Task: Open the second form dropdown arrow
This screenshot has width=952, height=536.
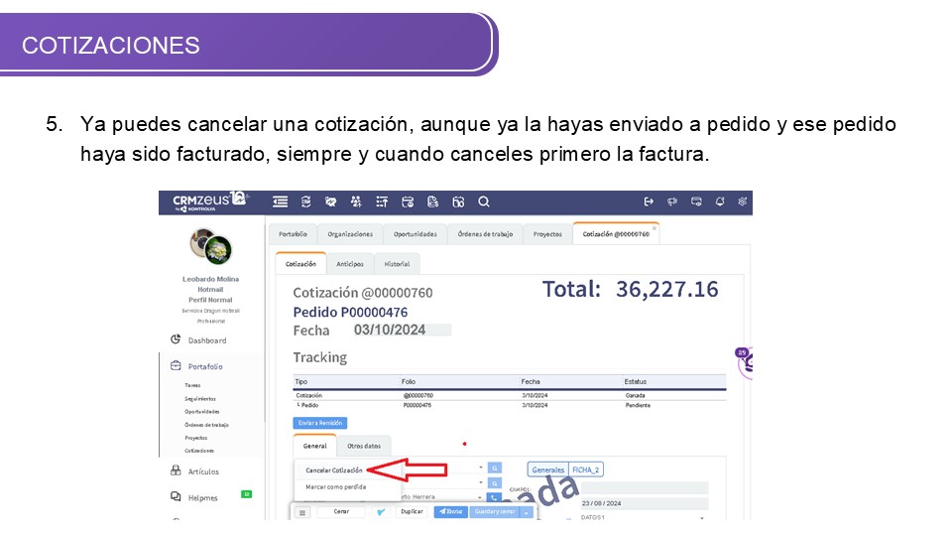Action: pos(481,483)
